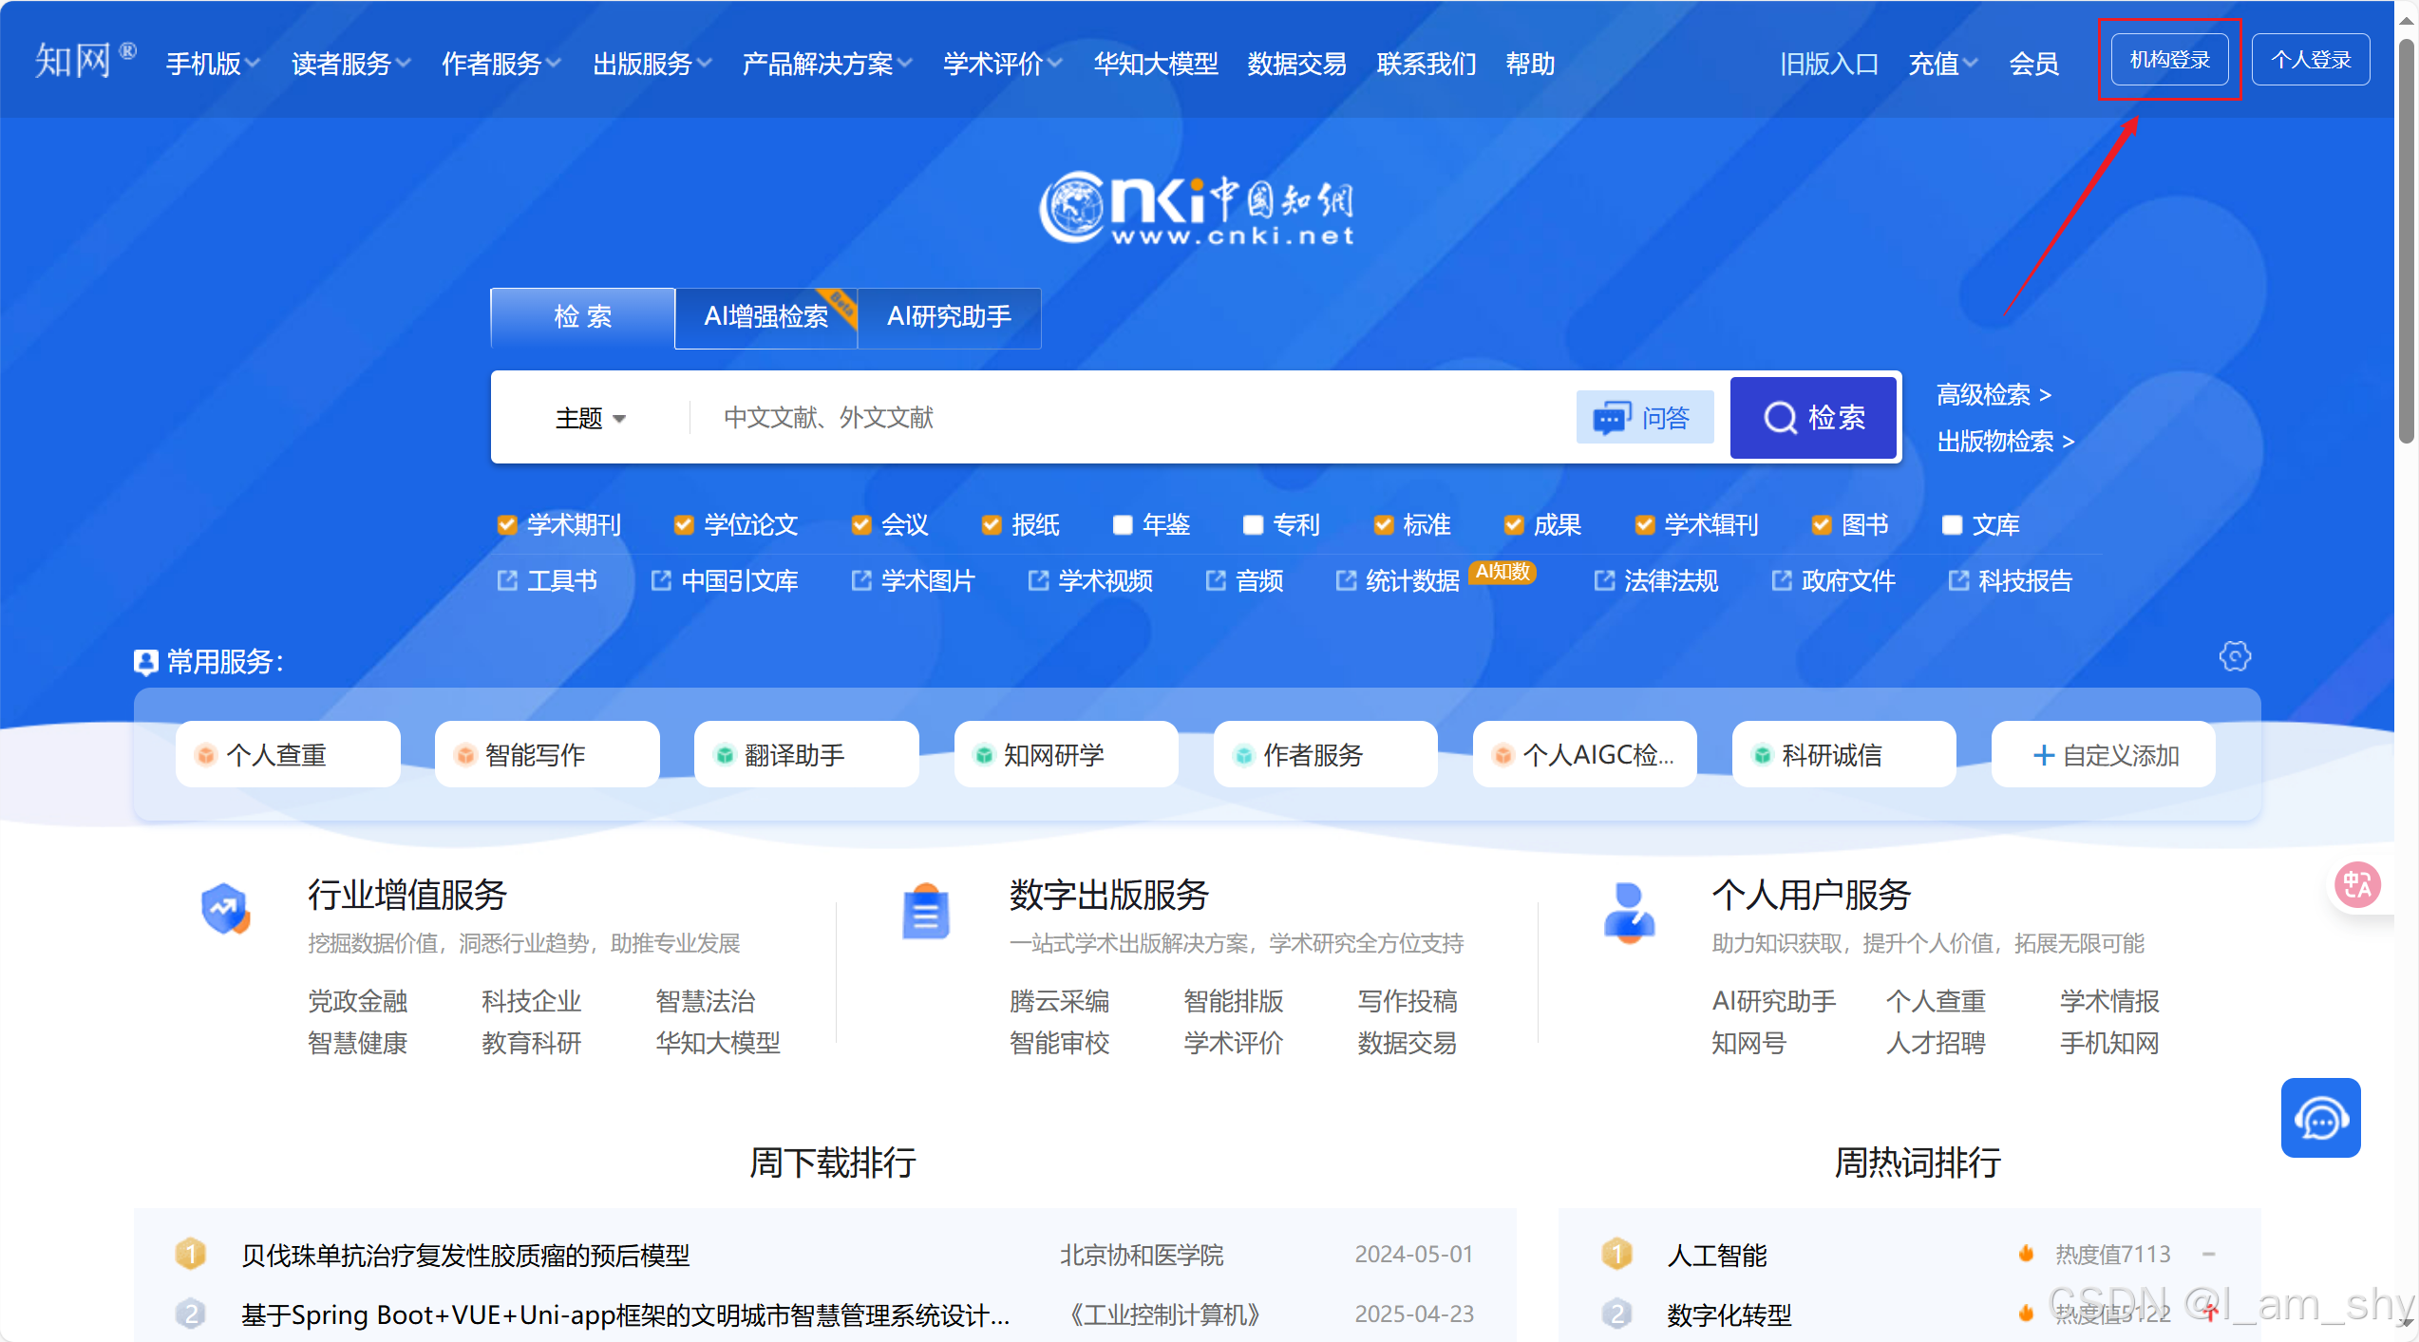The image size is (2419, 1342).
Task: Click the 个人用户服务 person icon
Action: pos(1629,913)
